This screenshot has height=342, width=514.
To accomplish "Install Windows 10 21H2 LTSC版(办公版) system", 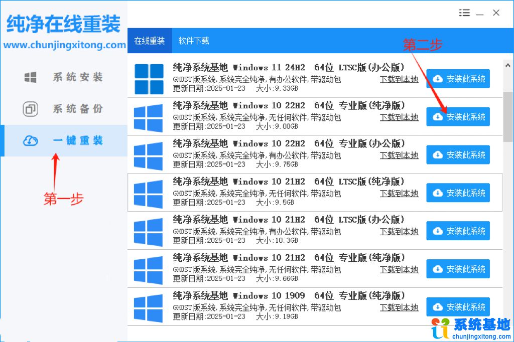I will click(x=458, y=231).
